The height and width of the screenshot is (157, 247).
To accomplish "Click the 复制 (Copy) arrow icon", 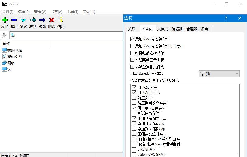I will pyautogui.click(x=33, y=20).
